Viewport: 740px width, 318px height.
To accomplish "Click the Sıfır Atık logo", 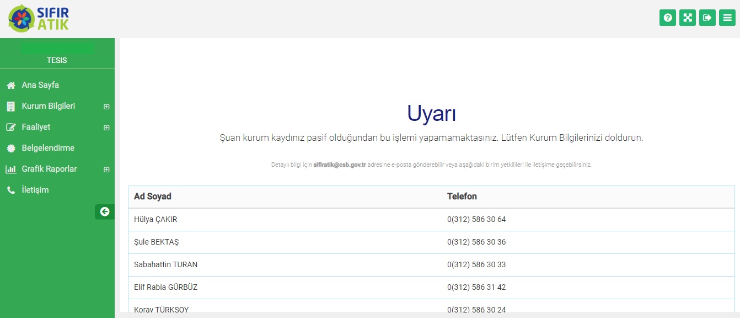I will pyautogui.click(x=39, y=18).
